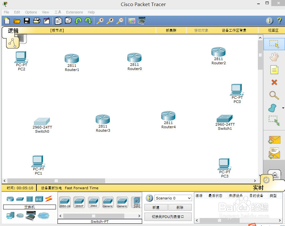Pick the 2960 switch model
The image size is (285, 226).
[x=94, y=202]
